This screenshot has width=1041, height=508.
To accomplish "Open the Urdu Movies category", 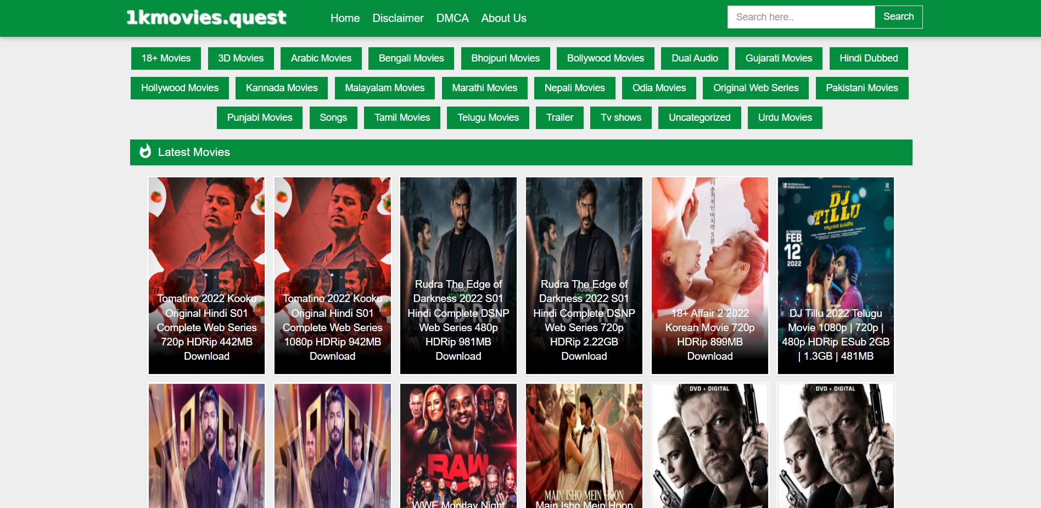I will pos(785,118).
